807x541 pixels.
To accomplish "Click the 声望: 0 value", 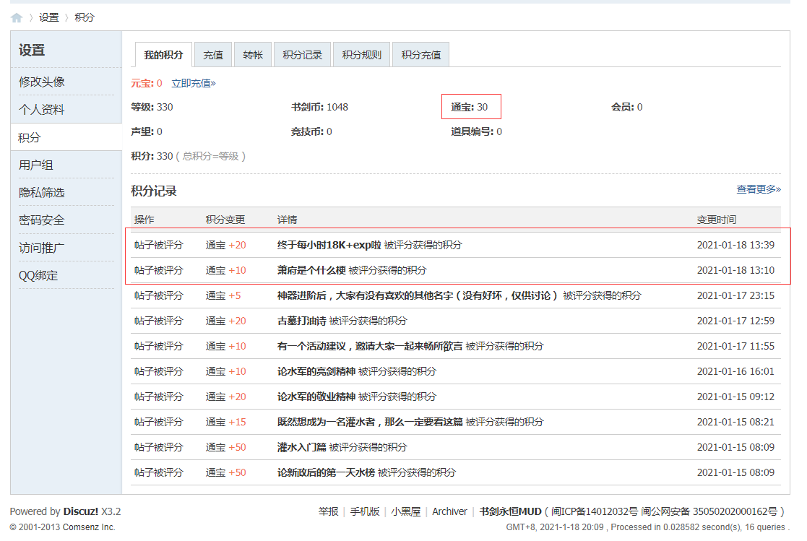I will click(x=146, y=131).
